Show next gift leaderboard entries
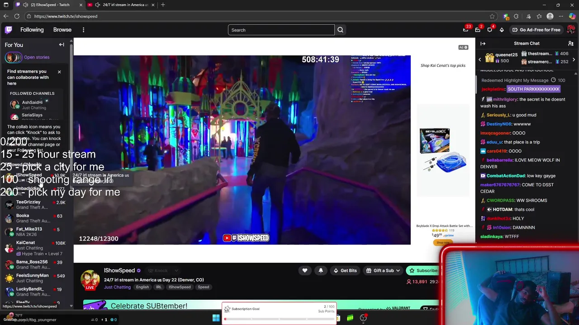This screenshot has height=325, width=579. tap(574, 60)
